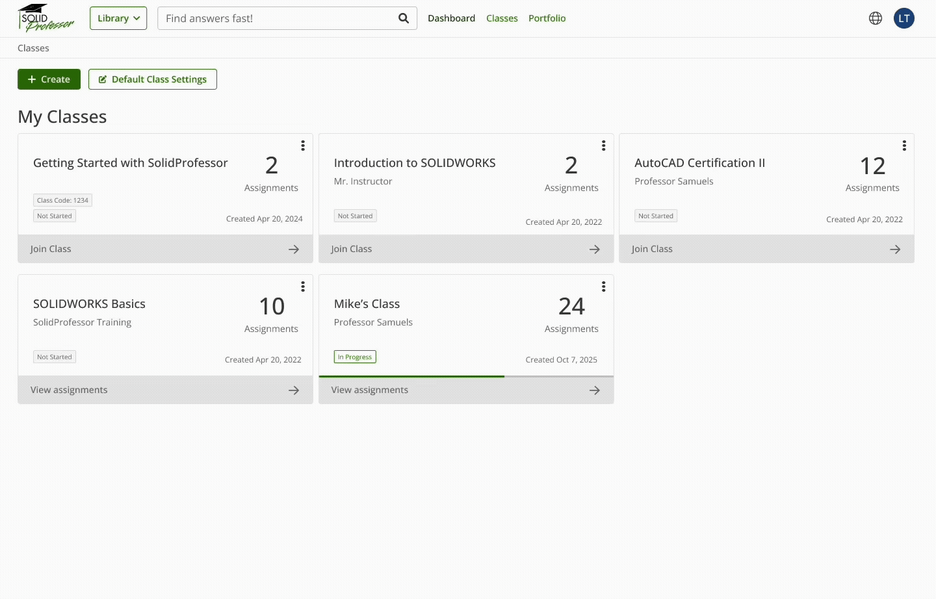
Task: Open options menu for Getting Started with SolidProfessor
Action: (x=303, y=146)
